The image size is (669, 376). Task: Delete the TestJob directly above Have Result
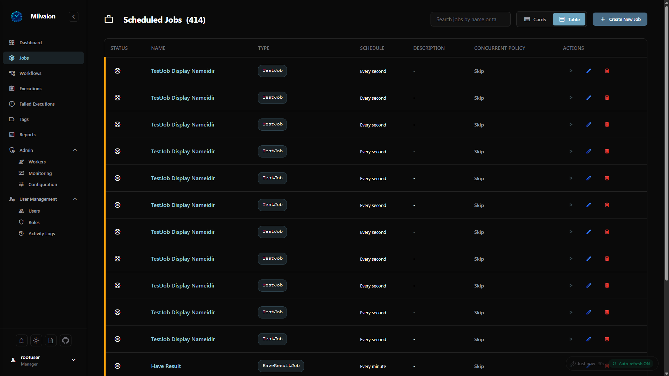(607, 339)
